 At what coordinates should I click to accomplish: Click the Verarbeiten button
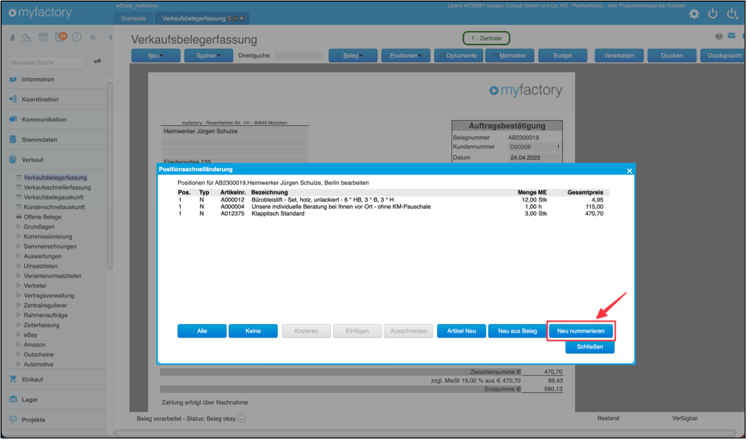point(619,56)
